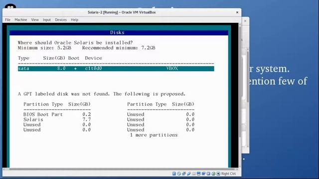
Task: Click the display monitor status icon
Action: tap(198, 174)
